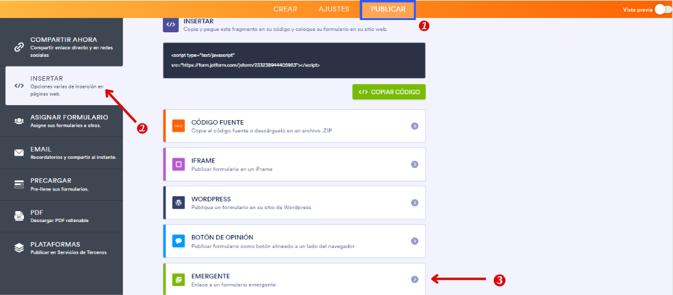Click the text 'Publicar en Servicios de Terceros'
The height and width of the screenshot is (295, 673).
point(69,252)
